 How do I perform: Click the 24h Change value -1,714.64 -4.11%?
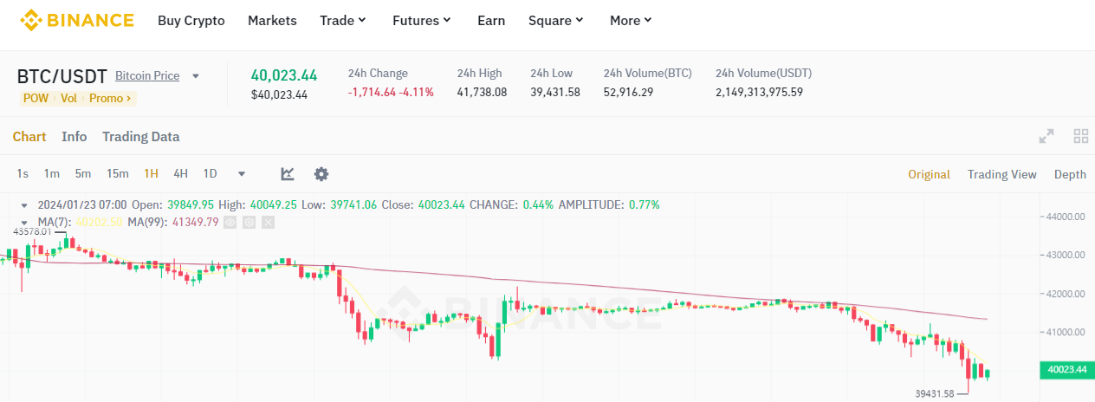(x=391, y=92)
